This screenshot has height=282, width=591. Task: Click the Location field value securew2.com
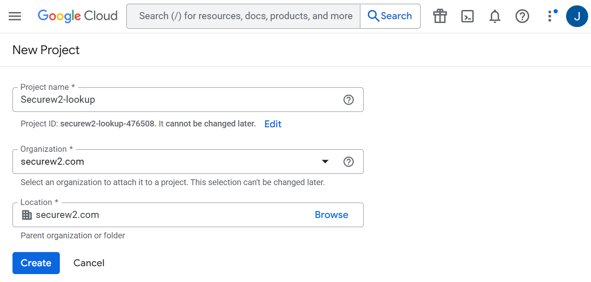click(67, 215)
